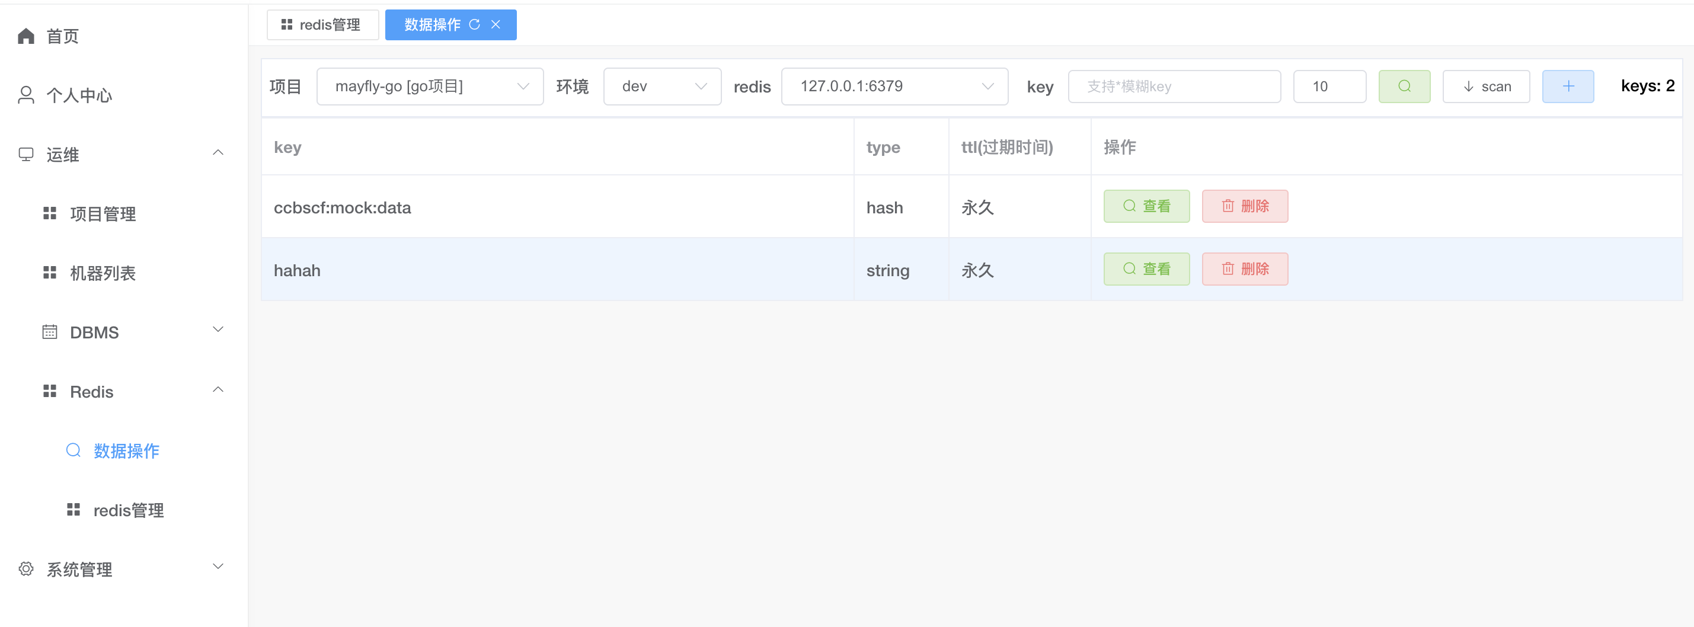Click the sidebar redis管理 grid icon

73,509
